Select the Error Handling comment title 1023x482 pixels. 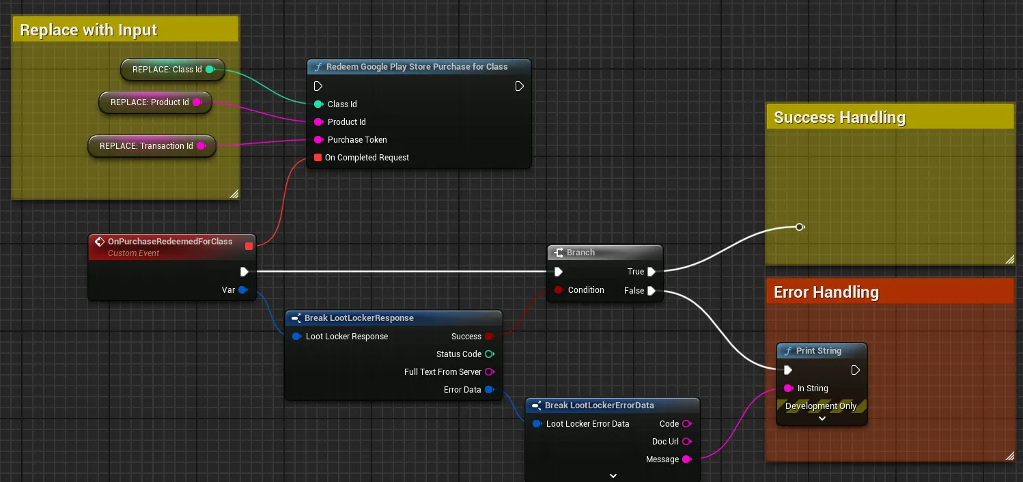pos(826,292)
